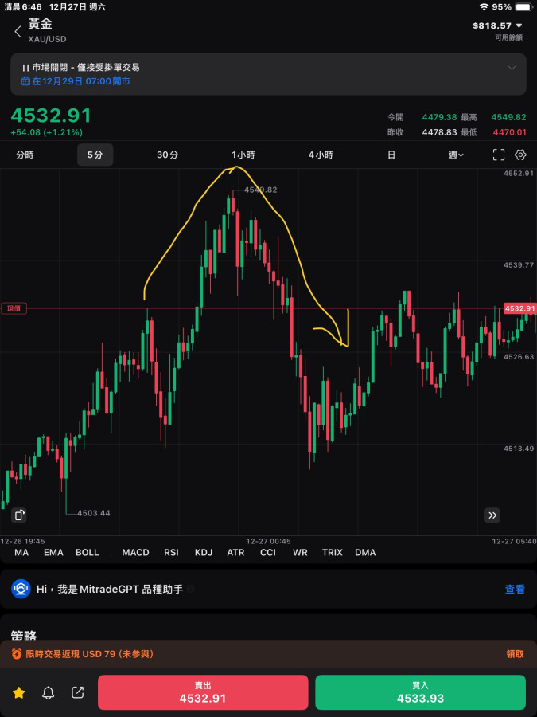
Task: Open the 週 timeframe dropdown
Action: pos(456,155)
